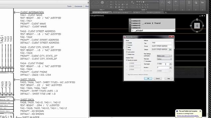
Task: Click the Default value input field
Action: coord(160,49)
